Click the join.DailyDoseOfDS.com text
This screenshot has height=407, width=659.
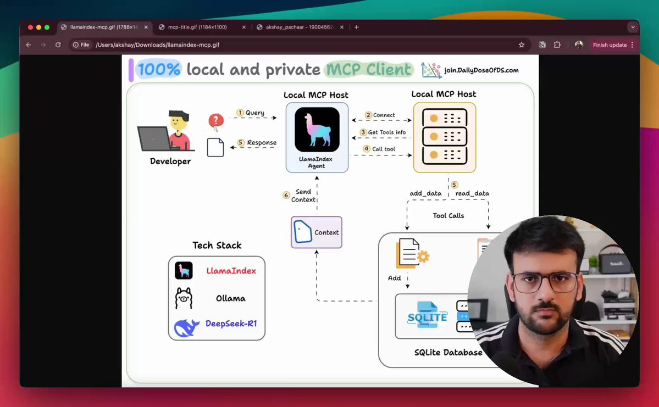[x=481, y=70]
